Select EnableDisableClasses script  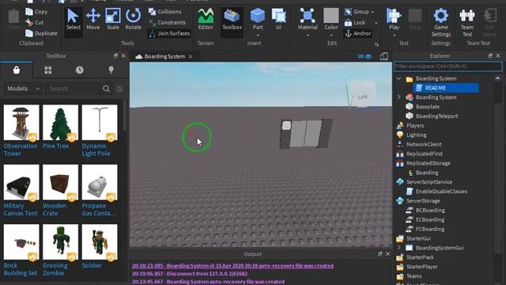pyautogui.click(x=441, y=192)
